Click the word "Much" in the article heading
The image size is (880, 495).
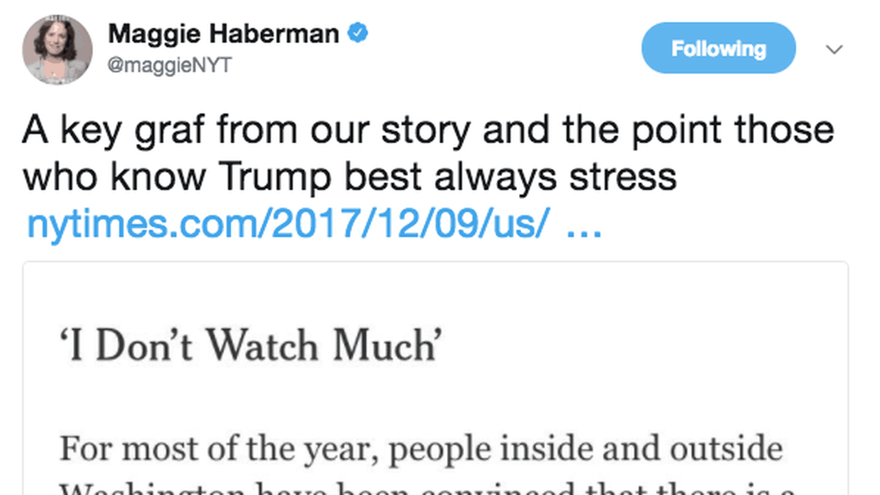point(386,345)
